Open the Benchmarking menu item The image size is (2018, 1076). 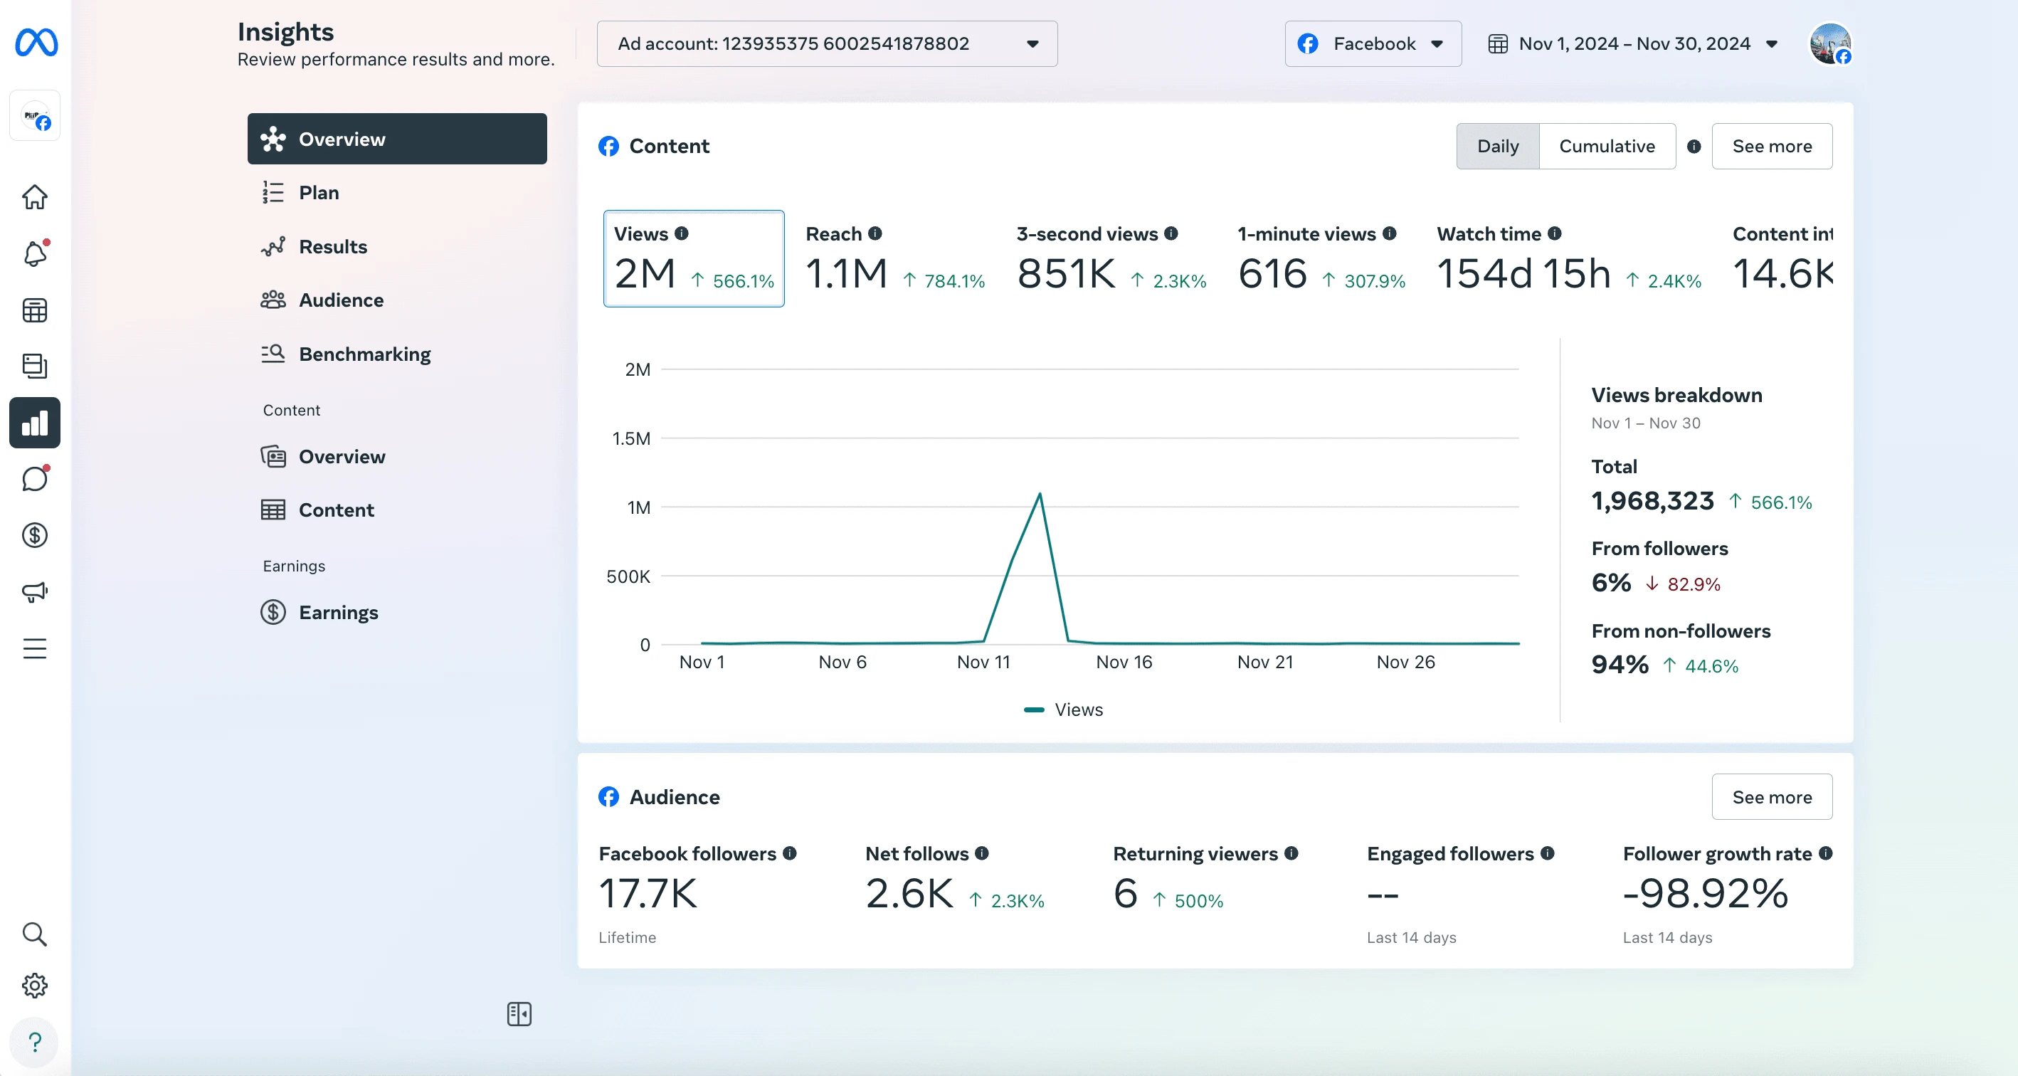coord(397,354)
